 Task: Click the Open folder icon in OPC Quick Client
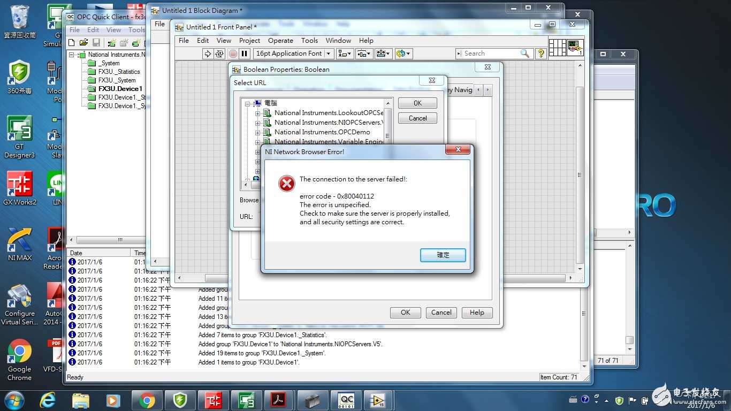click(84, 43)
